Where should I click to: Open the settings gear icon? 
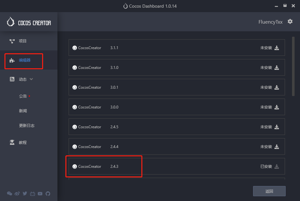(290, 22)
